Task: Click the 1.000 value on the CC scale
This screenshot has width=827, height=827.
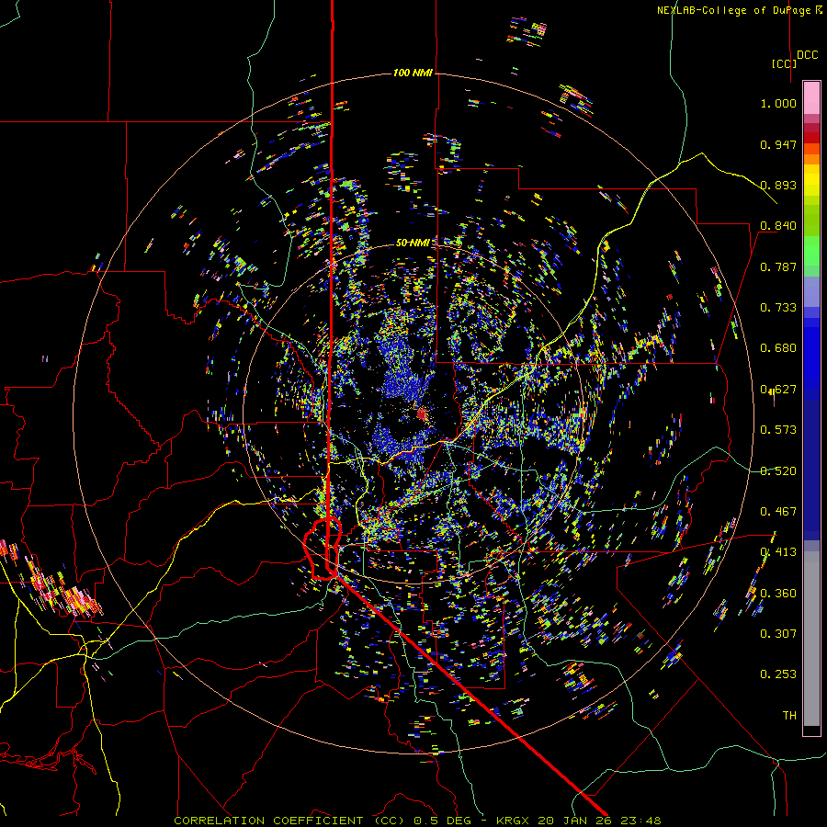Action: click(778, 103)
